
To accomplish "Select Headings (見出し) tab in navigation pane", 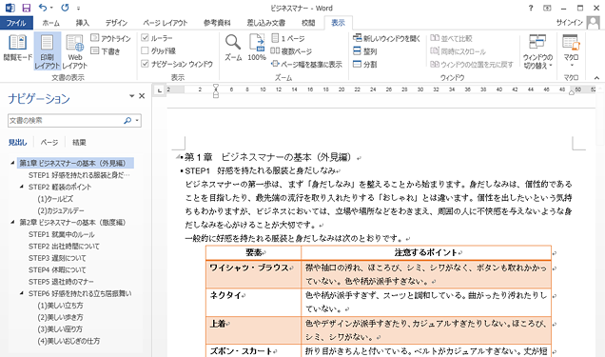I will click(x=18, y=143).
